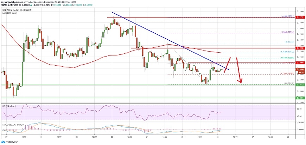Click the 0.19252 red price label
Viewport: 306px width, 145px height.
click(300, 48)
